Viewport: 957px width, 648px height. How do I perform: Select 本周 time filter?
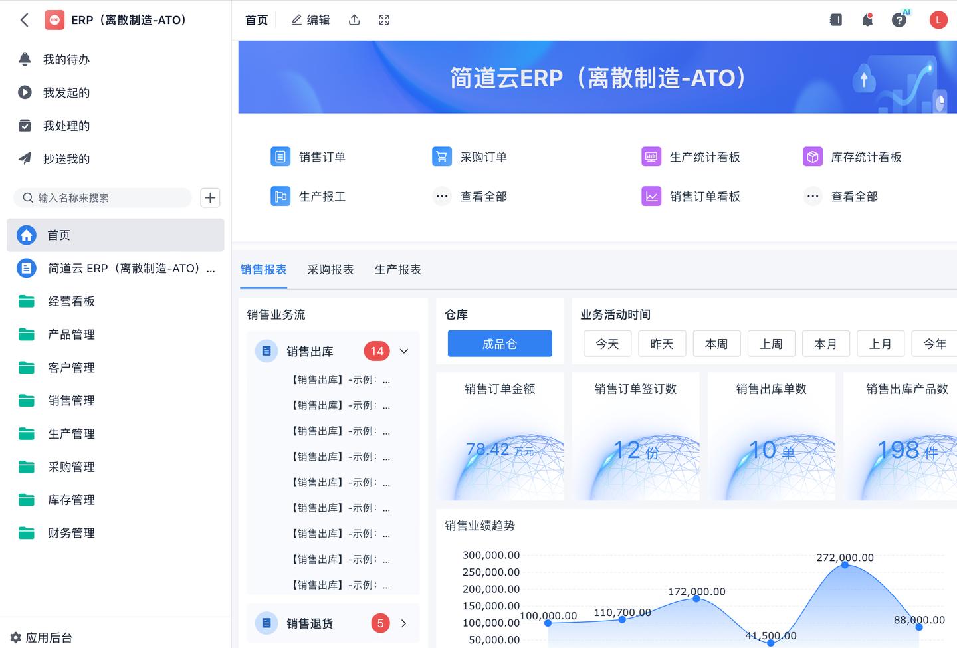click(x=716, y=344)
